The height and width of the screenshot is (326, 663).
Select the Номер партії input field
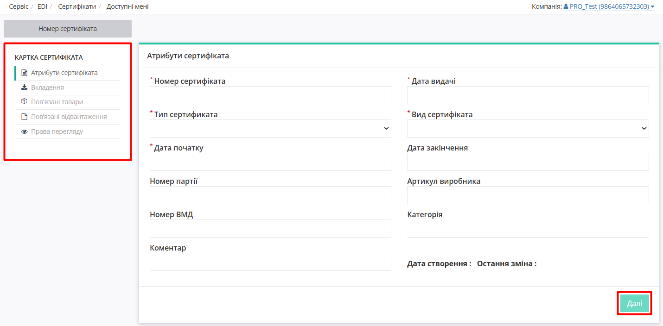coord(270,195)
